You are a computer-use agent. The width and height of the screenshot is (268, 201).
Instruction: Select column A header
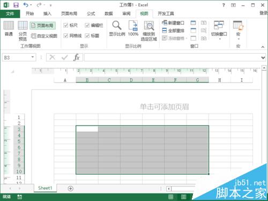click(x=65, y=80)
